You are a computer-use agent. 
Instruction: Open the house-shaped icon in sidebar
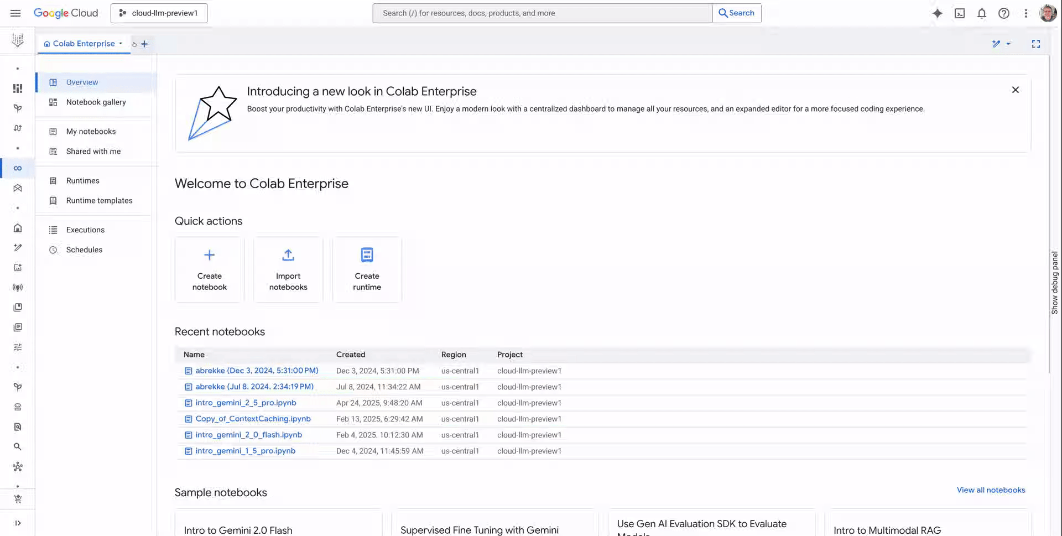[x=18, y=228]
